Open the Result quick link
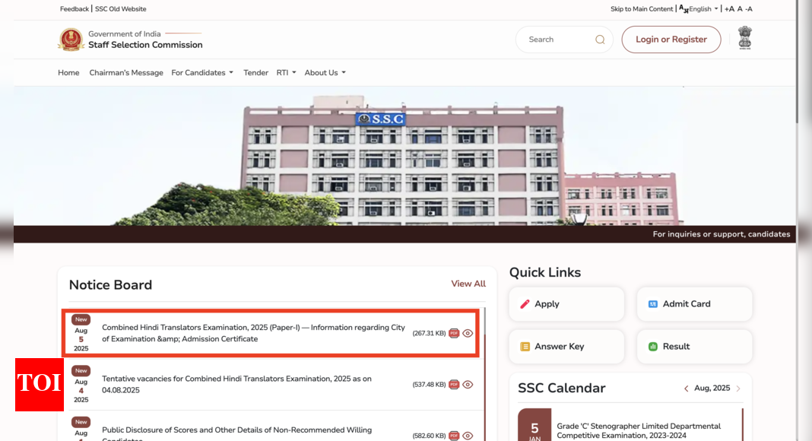 point(694,346)
